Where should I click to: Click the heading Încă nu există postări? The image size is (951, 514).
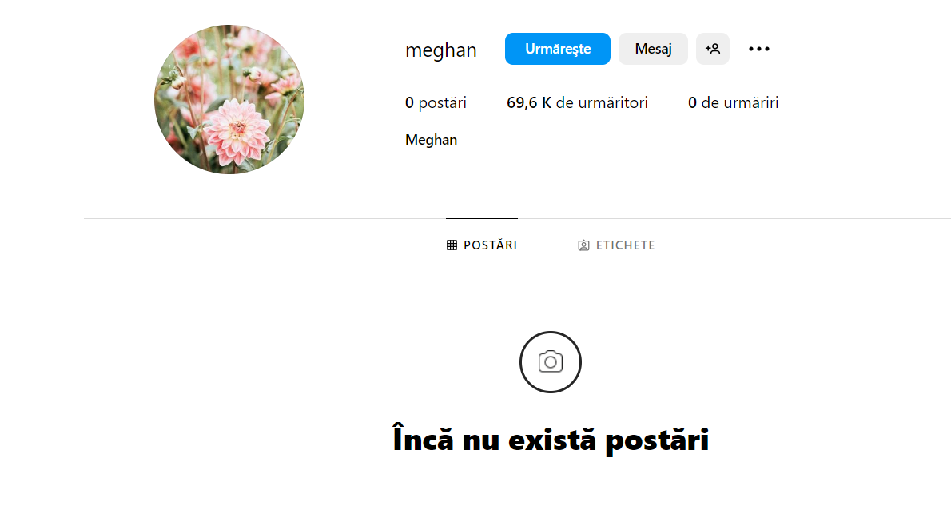[551, 440]
